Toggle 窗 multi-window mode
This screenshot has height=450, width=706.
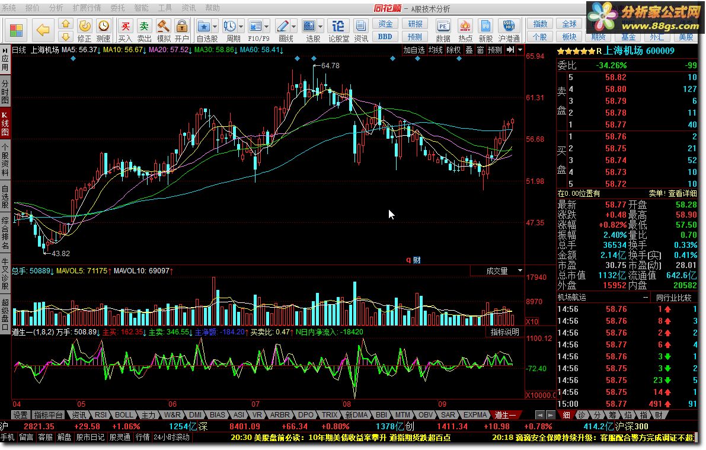pos(480,50)
